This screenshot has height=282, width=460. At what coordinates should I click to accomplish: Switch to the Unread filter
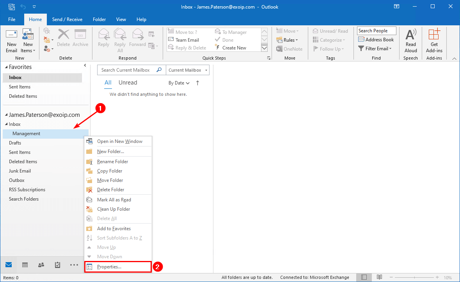pyautogui.click(x=128, y=83)
